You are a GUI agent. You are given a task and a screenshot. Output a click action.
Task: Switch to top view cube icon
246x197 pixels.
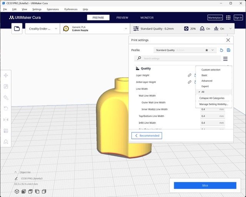(x=30, y=191)
